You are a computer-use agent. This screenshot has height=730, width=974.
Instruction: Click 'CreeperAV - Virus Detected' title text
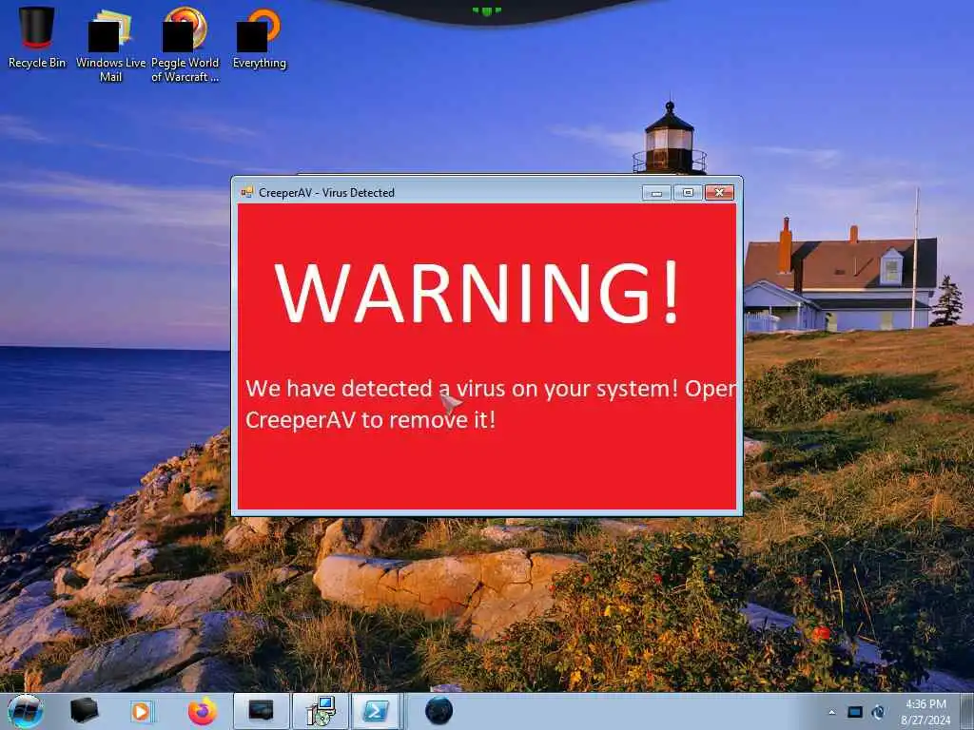click(x=327, y=192)
